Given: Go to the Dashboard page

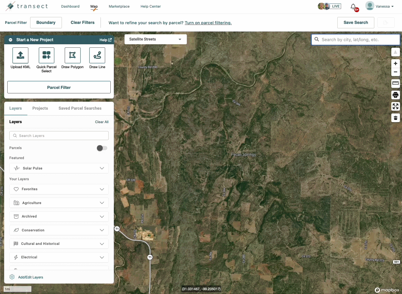Looking at the screenshot, I should pyautogui.click(x=70, y=7).
